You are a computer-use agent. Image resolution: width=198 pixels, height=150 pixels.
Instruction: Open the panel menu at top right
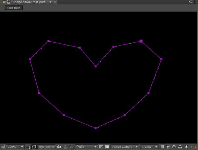(x=191, y=2)
